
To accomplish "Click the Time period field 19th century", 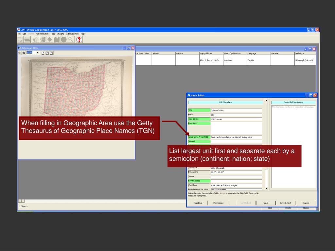I will tap(236, 119).
